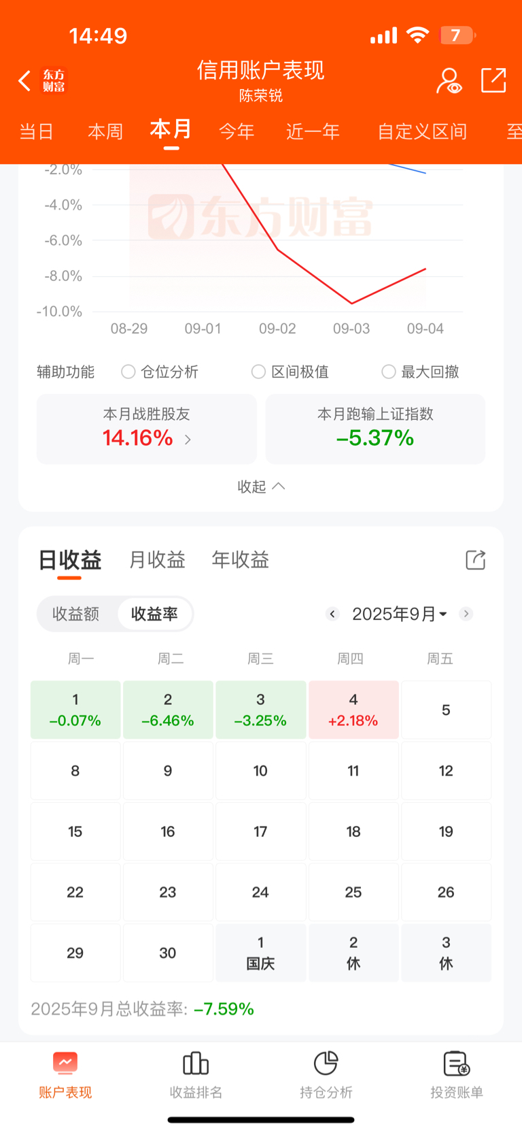Enable 最大回撤 radio option
Image resolution: width=522 pixels, height=1133 pixels.
coord(389,372)
